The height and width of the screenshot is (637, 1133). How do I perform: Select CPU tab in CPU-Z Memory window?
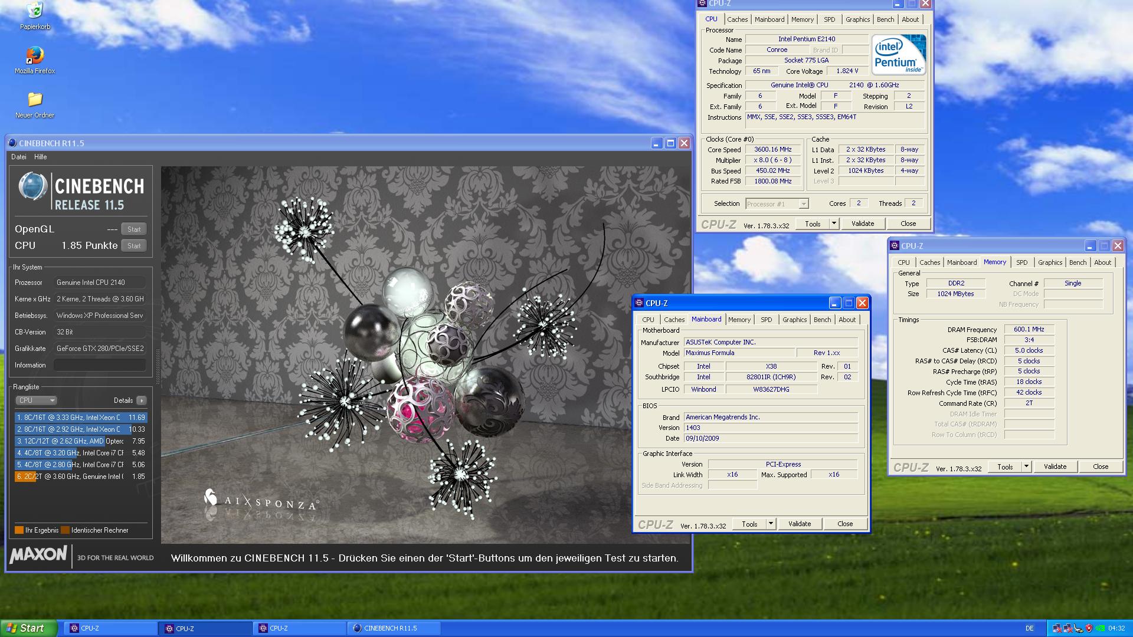[x=903, y=262]
